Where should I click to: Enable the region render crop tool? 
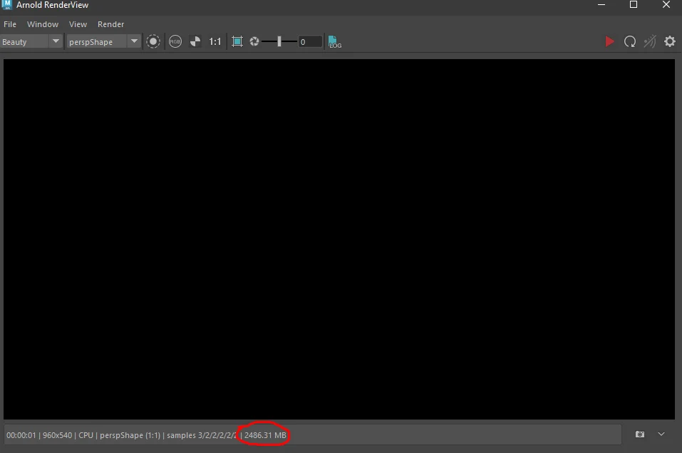click(237, 41)
